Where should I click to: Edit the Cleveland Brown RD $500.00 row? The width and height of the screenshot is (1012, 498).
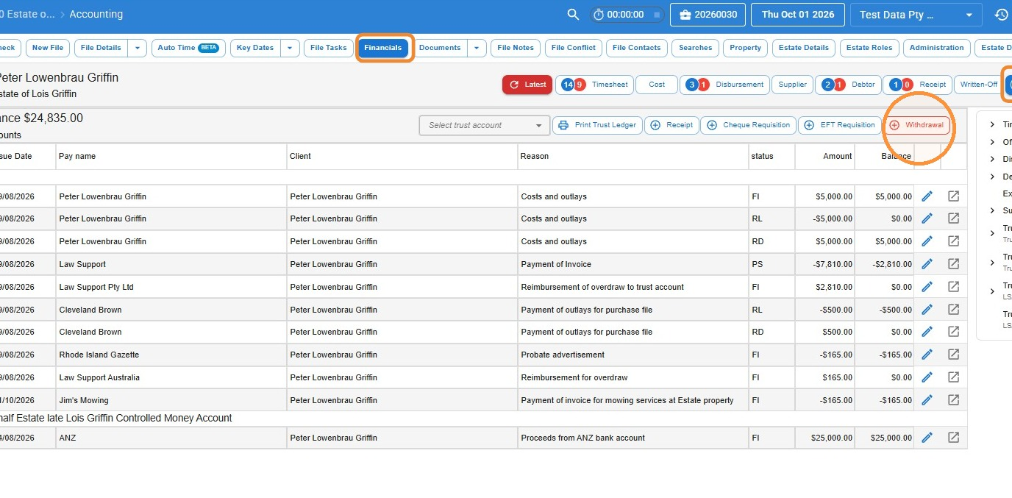(x=927, y=332)
